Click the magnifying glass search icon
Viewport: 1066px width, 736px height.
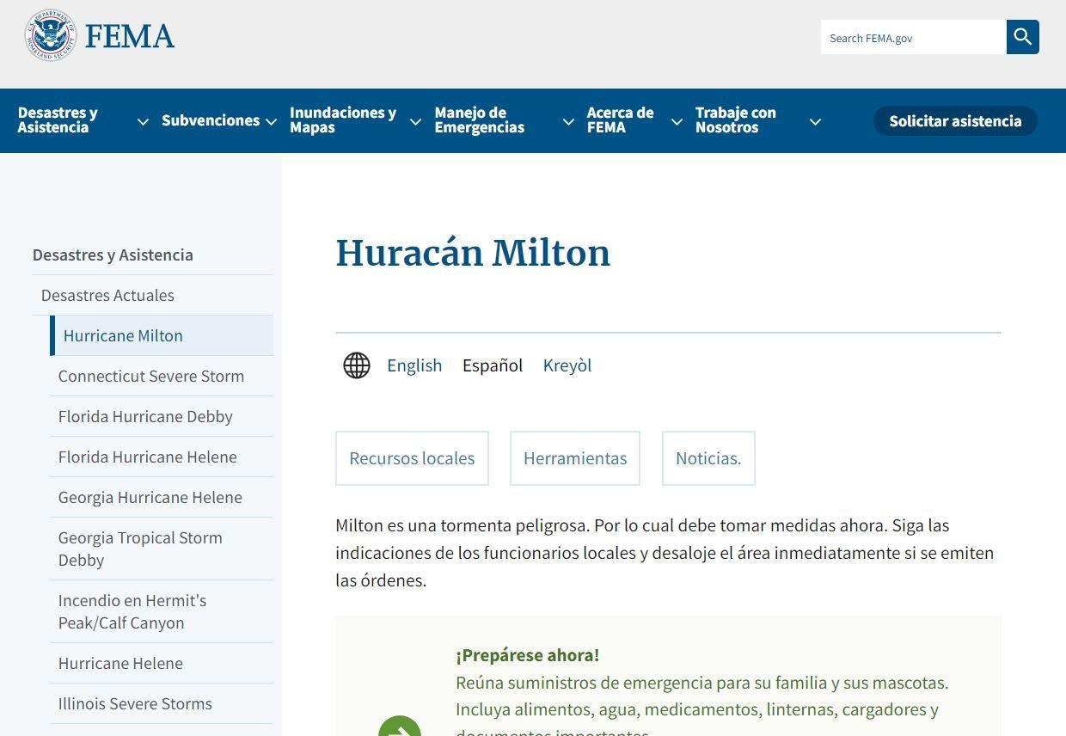1022,37
